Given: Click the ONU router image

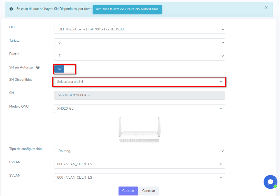Looking at the screenshot, I should coord(139,130).
